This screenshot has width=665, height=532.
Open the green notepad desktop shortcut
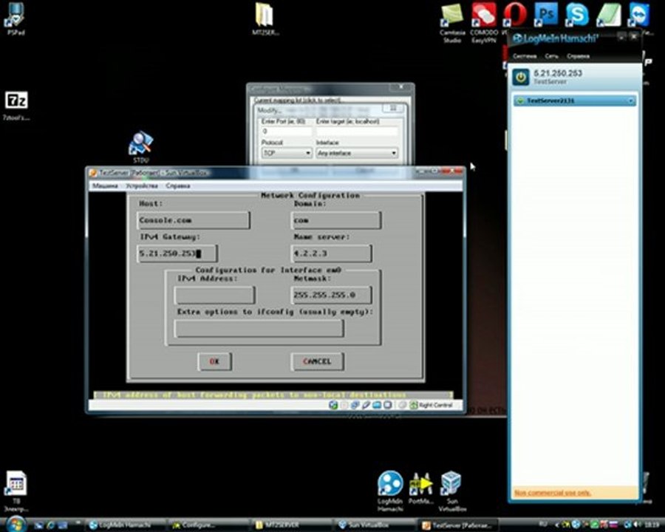(609, 13)
